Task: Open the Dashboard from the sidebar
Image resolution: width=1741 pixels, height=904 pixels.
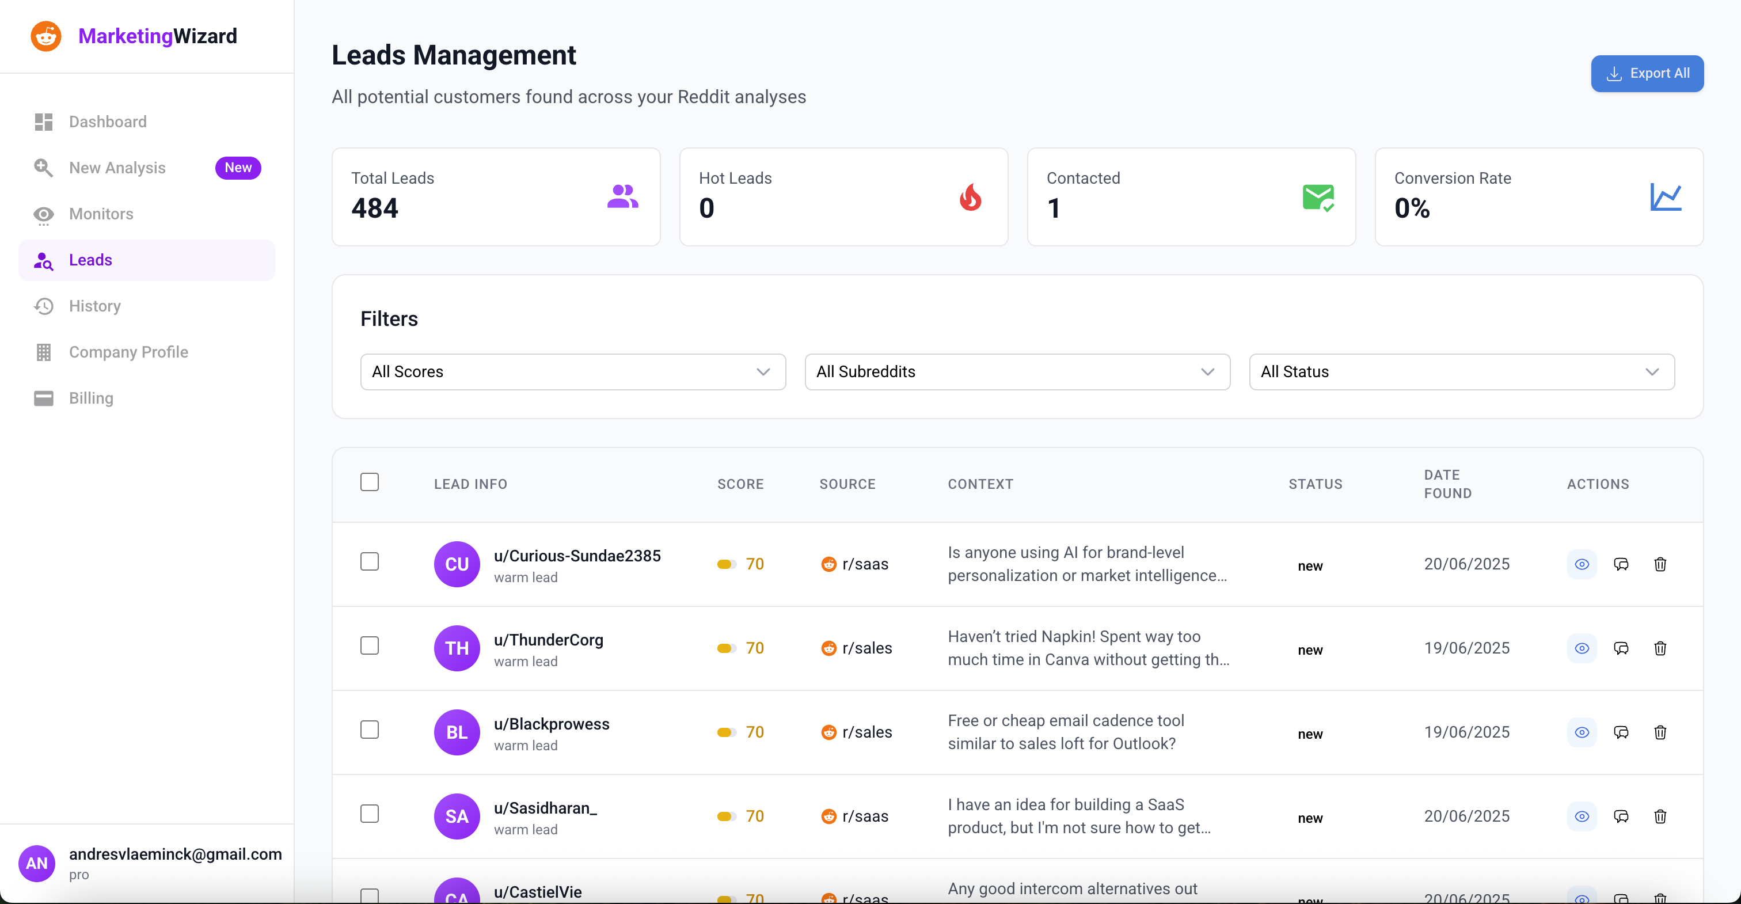Action: point(107,121)
